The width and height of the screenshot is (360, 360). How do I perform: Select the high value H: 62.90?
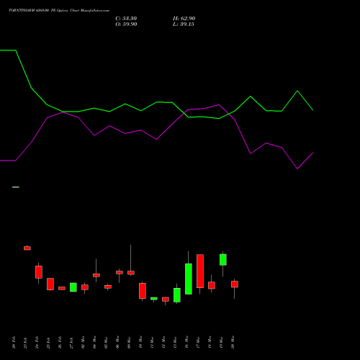click(x=184, y=19)
